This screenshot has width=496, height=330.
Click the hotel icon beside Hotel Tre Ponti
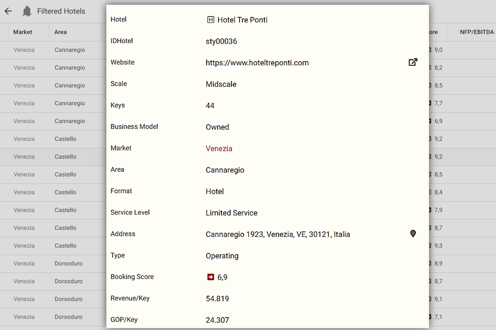click(x=210, y=20)
